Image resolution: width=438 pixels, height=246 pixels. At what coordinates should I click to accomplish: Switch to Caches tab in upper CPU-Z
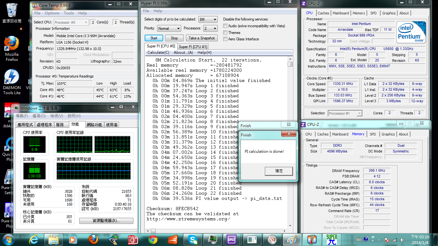pyautogui.click(x=324, y=13)
